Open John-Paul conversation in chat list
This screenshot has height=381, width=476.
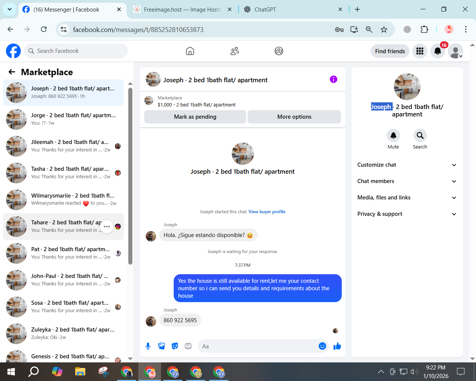(x=63, y=280)
